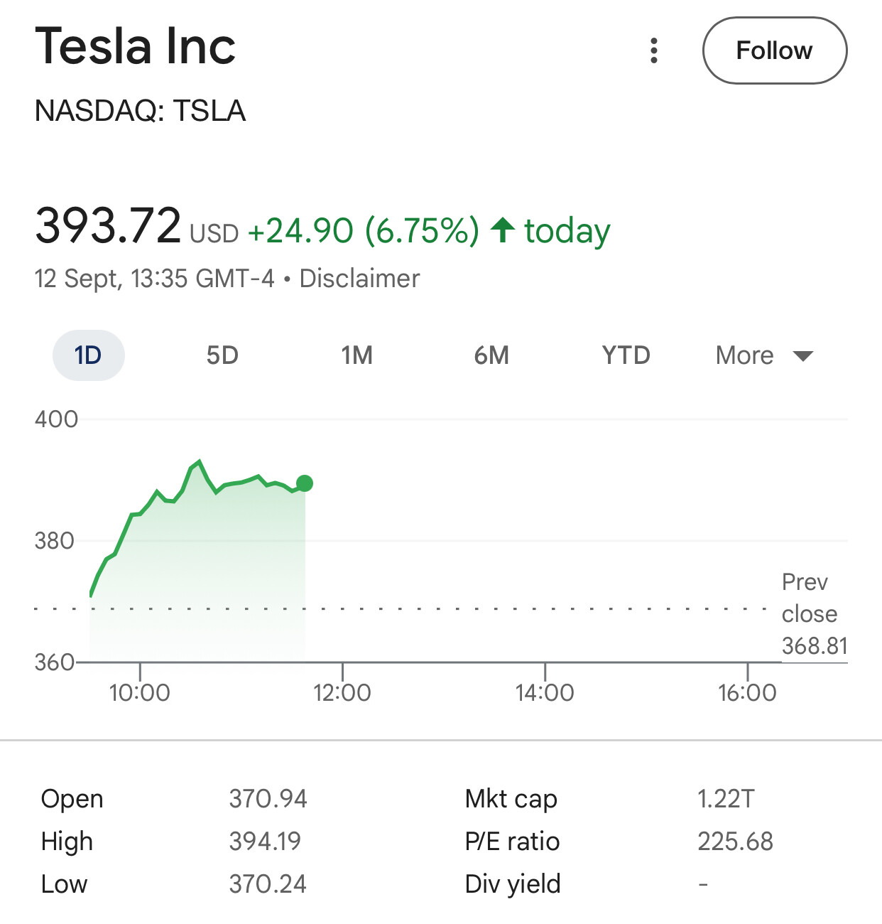Switch to the 6M chart view
The width and height of the screenshot is (882, 924).
pos(491,355)
